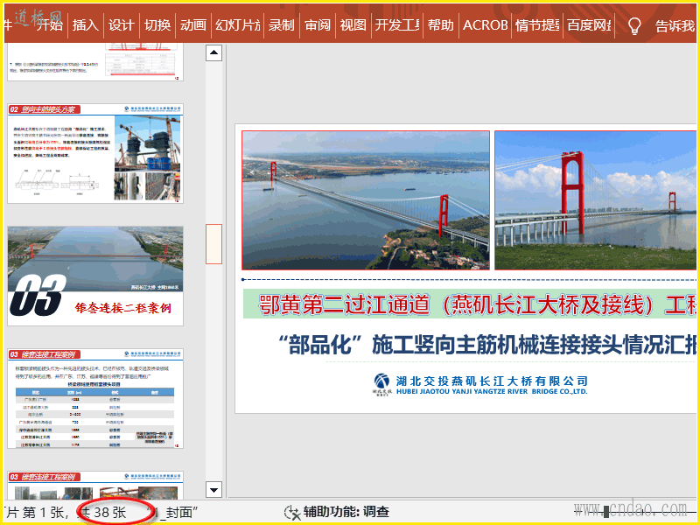Open the 百度网盘 tab

click(x=589, y=25)
